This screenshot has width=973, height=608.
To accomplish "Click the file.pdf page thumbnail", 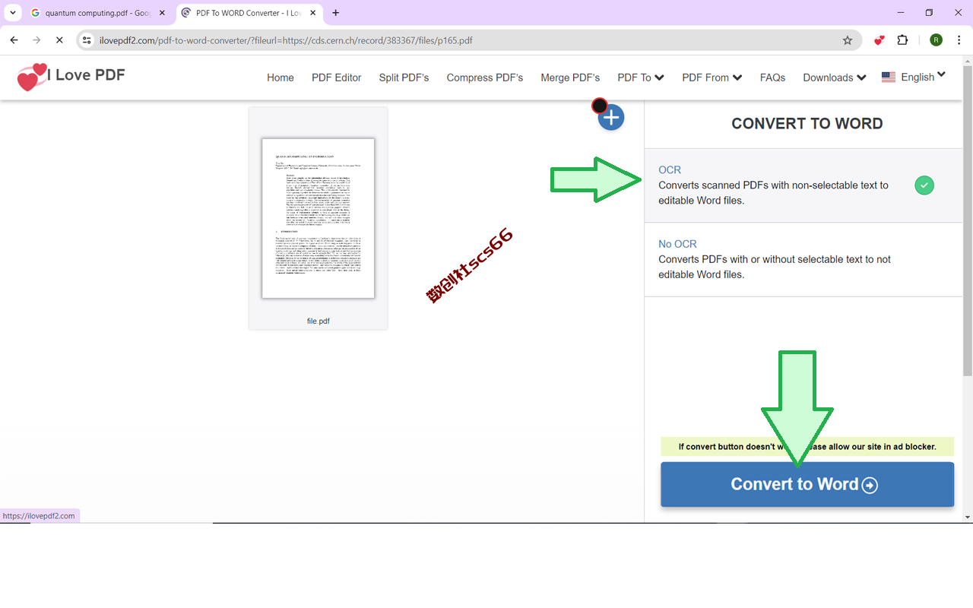I will tap(319, 218).
